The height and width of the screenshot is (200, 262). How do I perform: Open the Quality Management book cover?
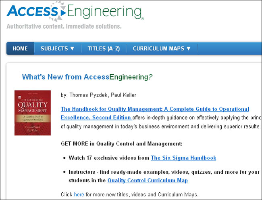coord(33,113)
